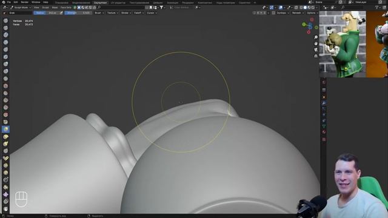Adjust the brush Radius slider
Image resolution: width=388 pixels, height=218 pixels.
click(47, 13)
